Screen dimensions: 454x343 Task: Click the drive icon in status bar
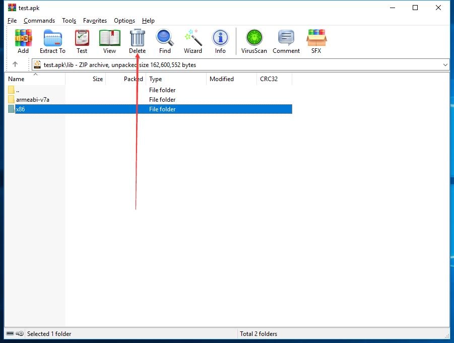click(10, 334)
